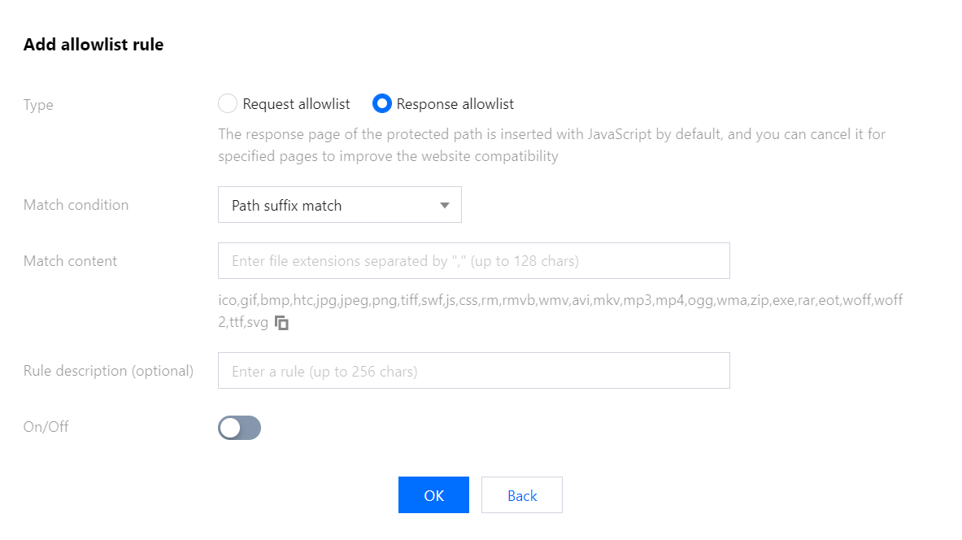Select the Request allowlist radio button
962x540 pixels.
click(229, 104)
